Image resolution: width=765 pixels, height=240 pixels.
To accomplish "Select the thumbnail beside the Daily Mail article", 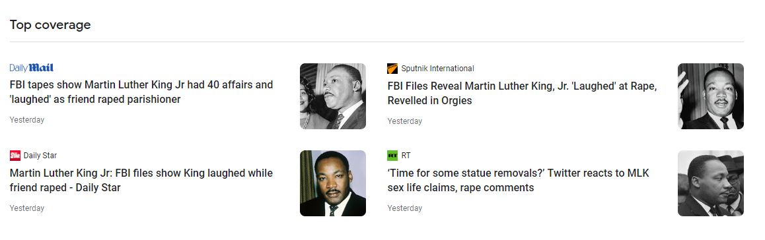I will point(333,96).
